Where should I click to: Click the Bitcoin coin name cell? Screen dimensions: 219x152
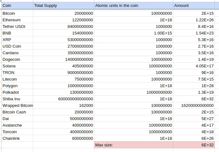pos(16,13)
